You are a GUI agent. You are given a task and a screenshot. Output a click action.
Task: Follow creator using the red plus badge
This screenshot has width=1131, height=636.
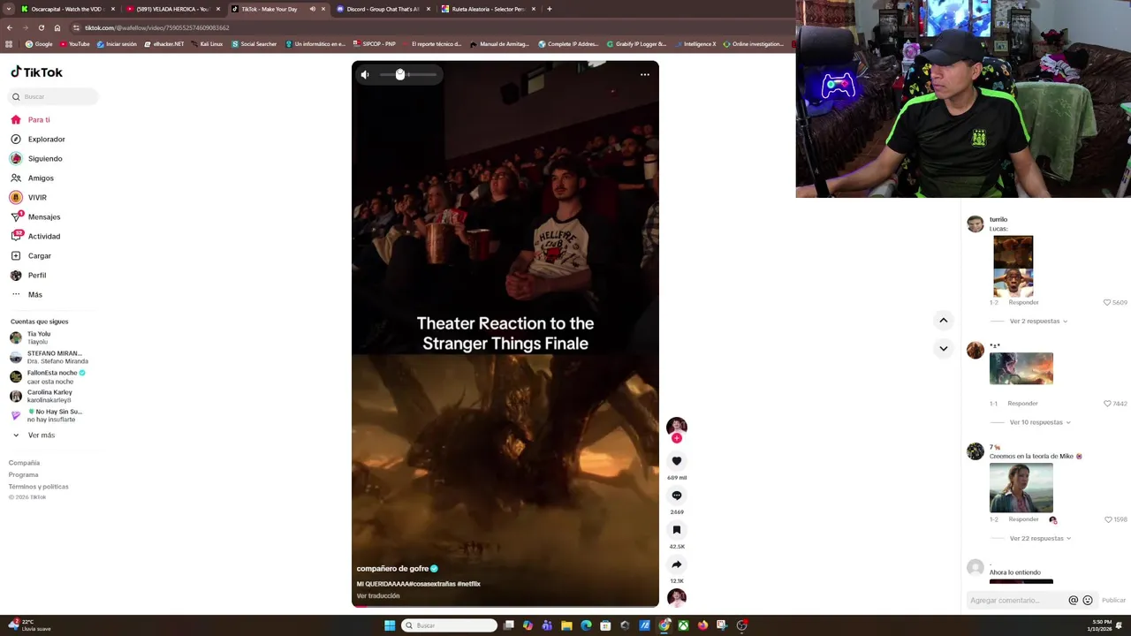(677, 438)
